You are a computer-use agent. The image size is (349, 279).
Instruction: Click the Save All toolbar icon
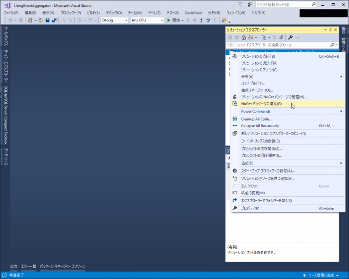click(x=53, y=20)
